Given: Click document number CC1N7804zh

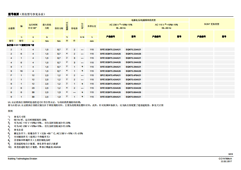Looking at the screenshot, I should click(225, 158).
